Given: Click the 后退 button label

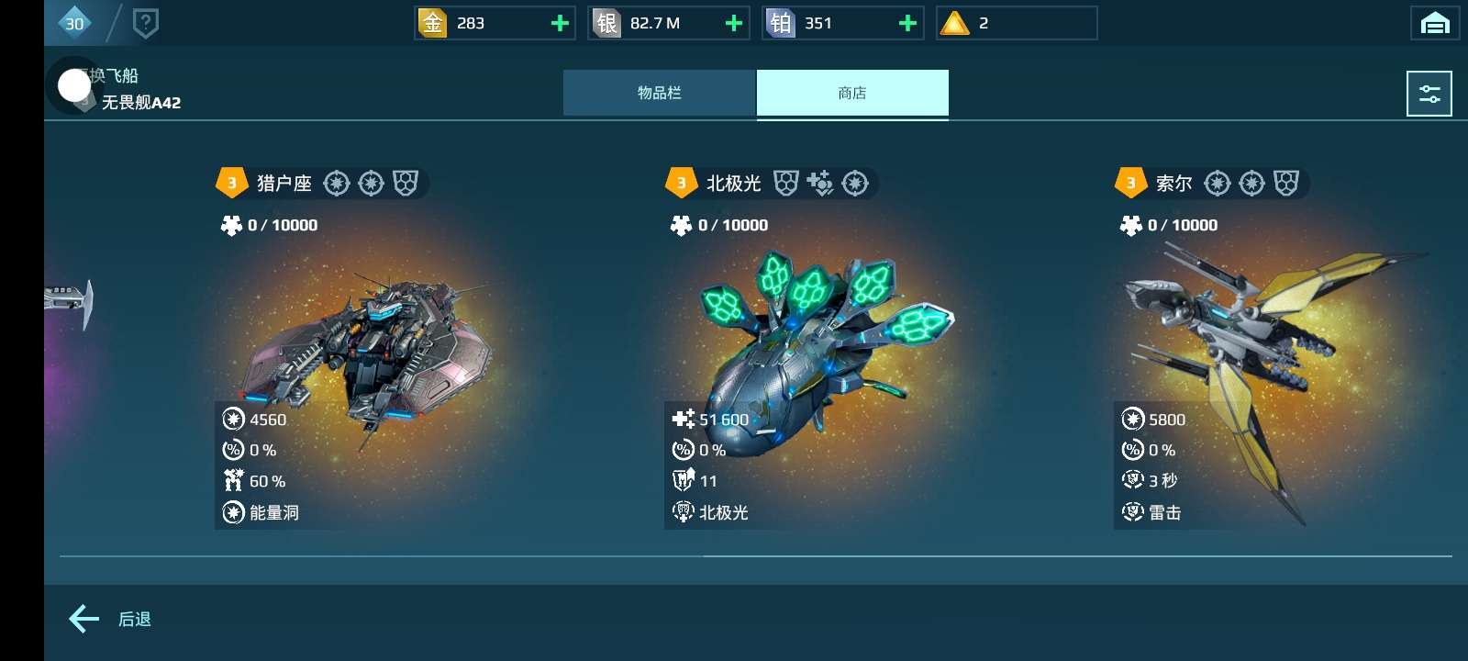Looking at the screenshot, I should (x=135, y=620).
